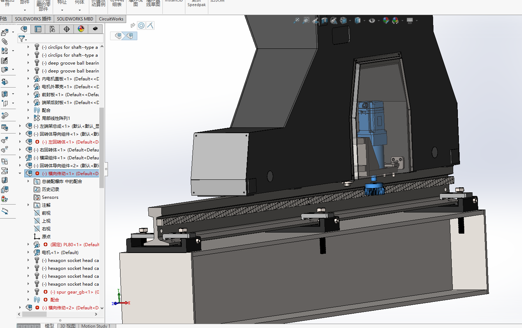Collapse the 橫向传动<1> tree node
522x328 pixels.
[20, 173]
